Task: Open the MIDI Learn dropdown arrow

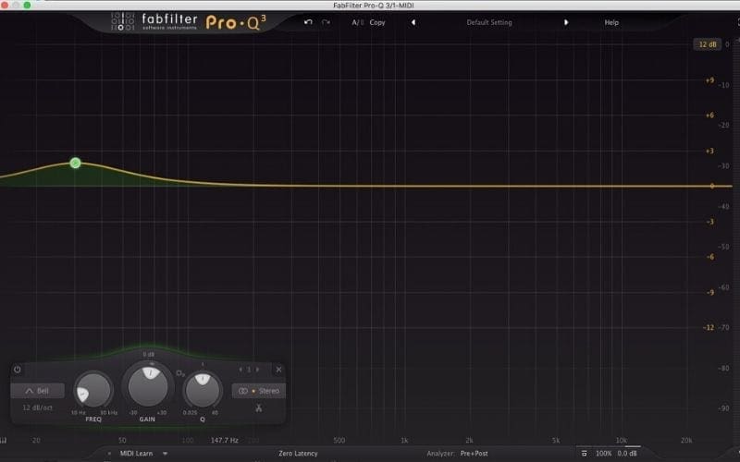Action: pos(166,454)
